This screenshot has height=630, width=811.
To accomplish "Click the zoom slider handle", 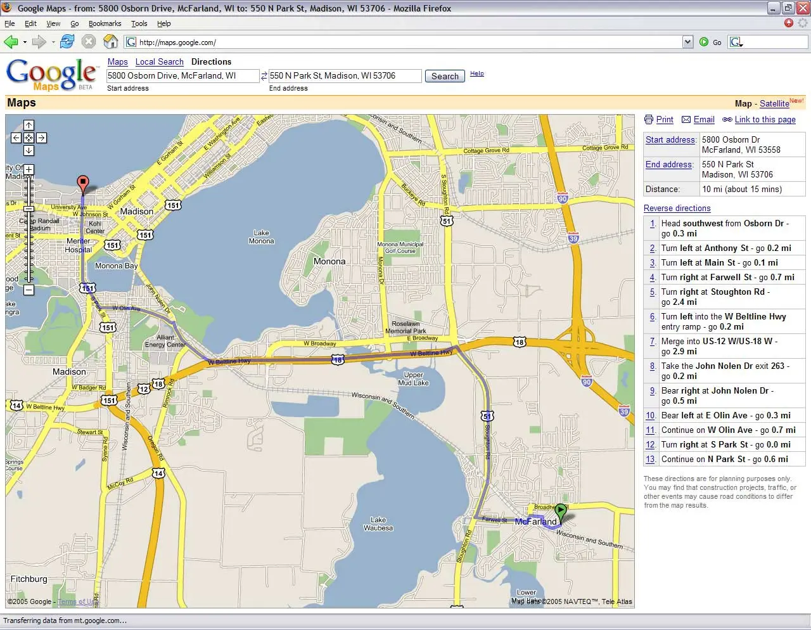I will (x=29, y=209).
